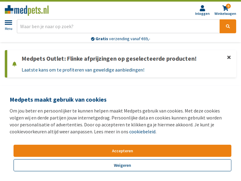Click the Medpets Outlet heading
Image resolution: width=241 pixels, height=181 pixels.
click(x=109, y=59)
